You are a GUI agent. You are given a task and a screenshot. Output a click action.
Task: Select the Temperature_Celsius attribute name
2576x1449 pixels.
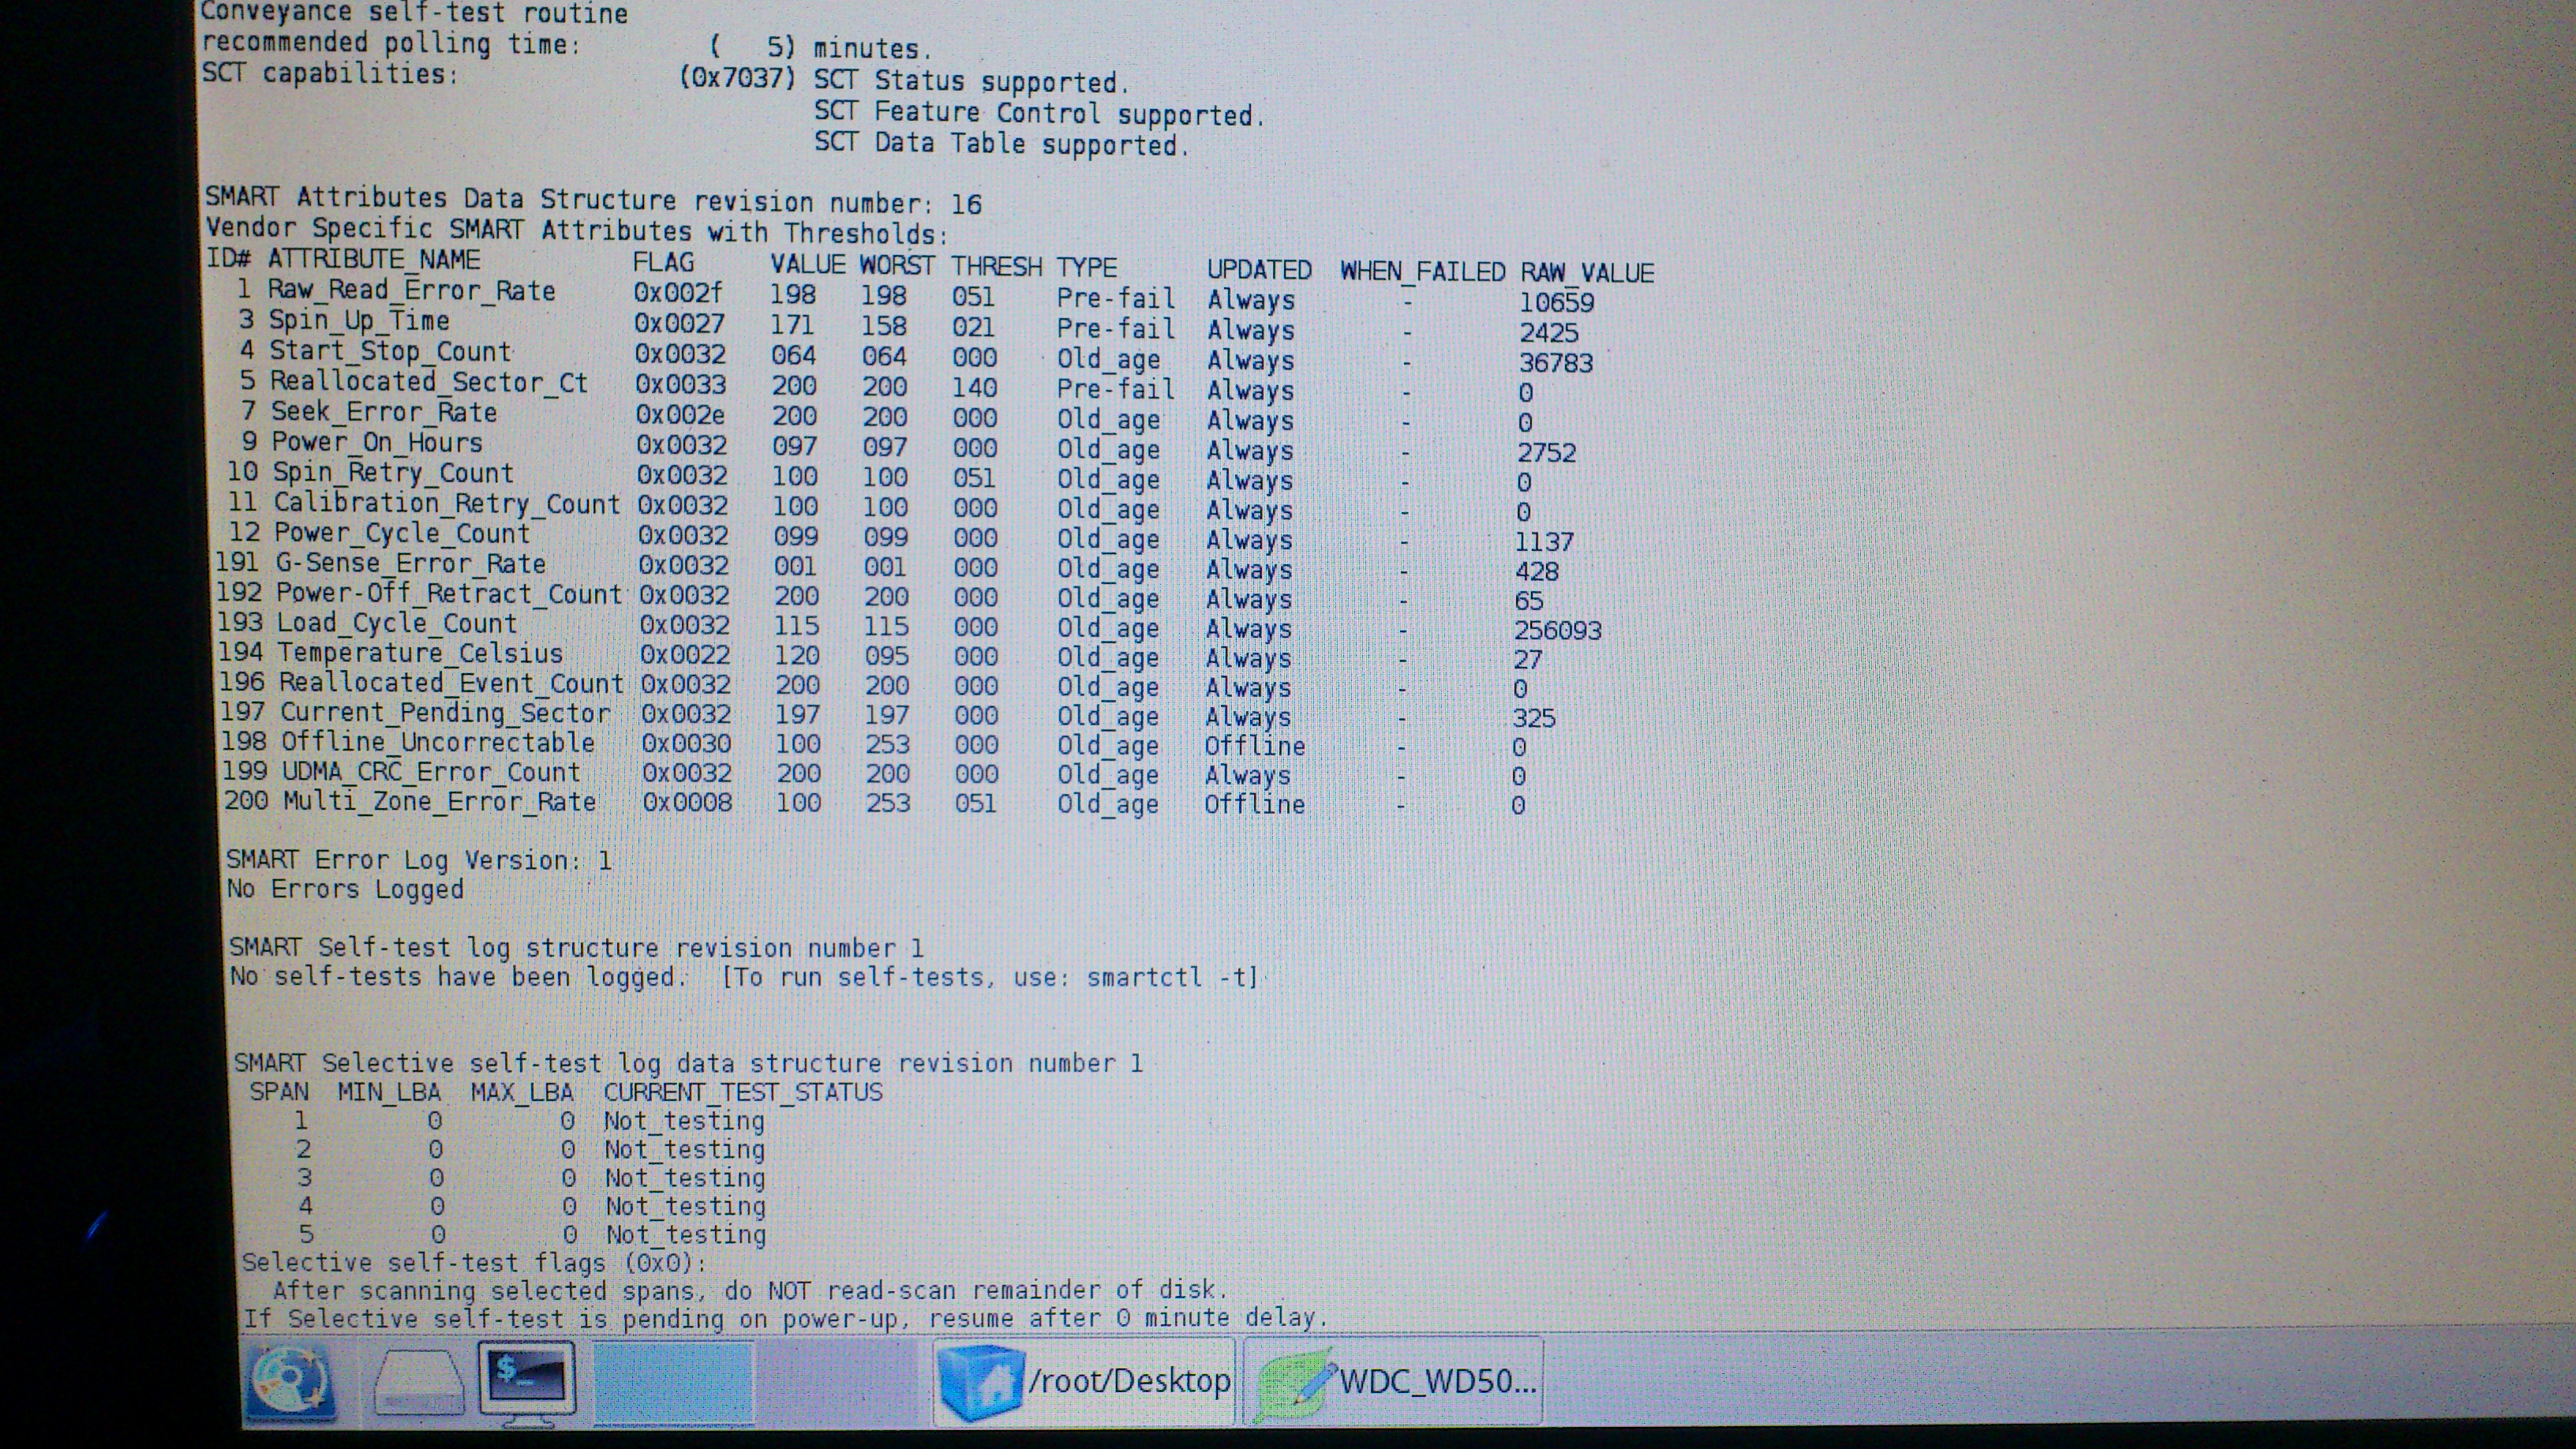(x=421, y=653)
